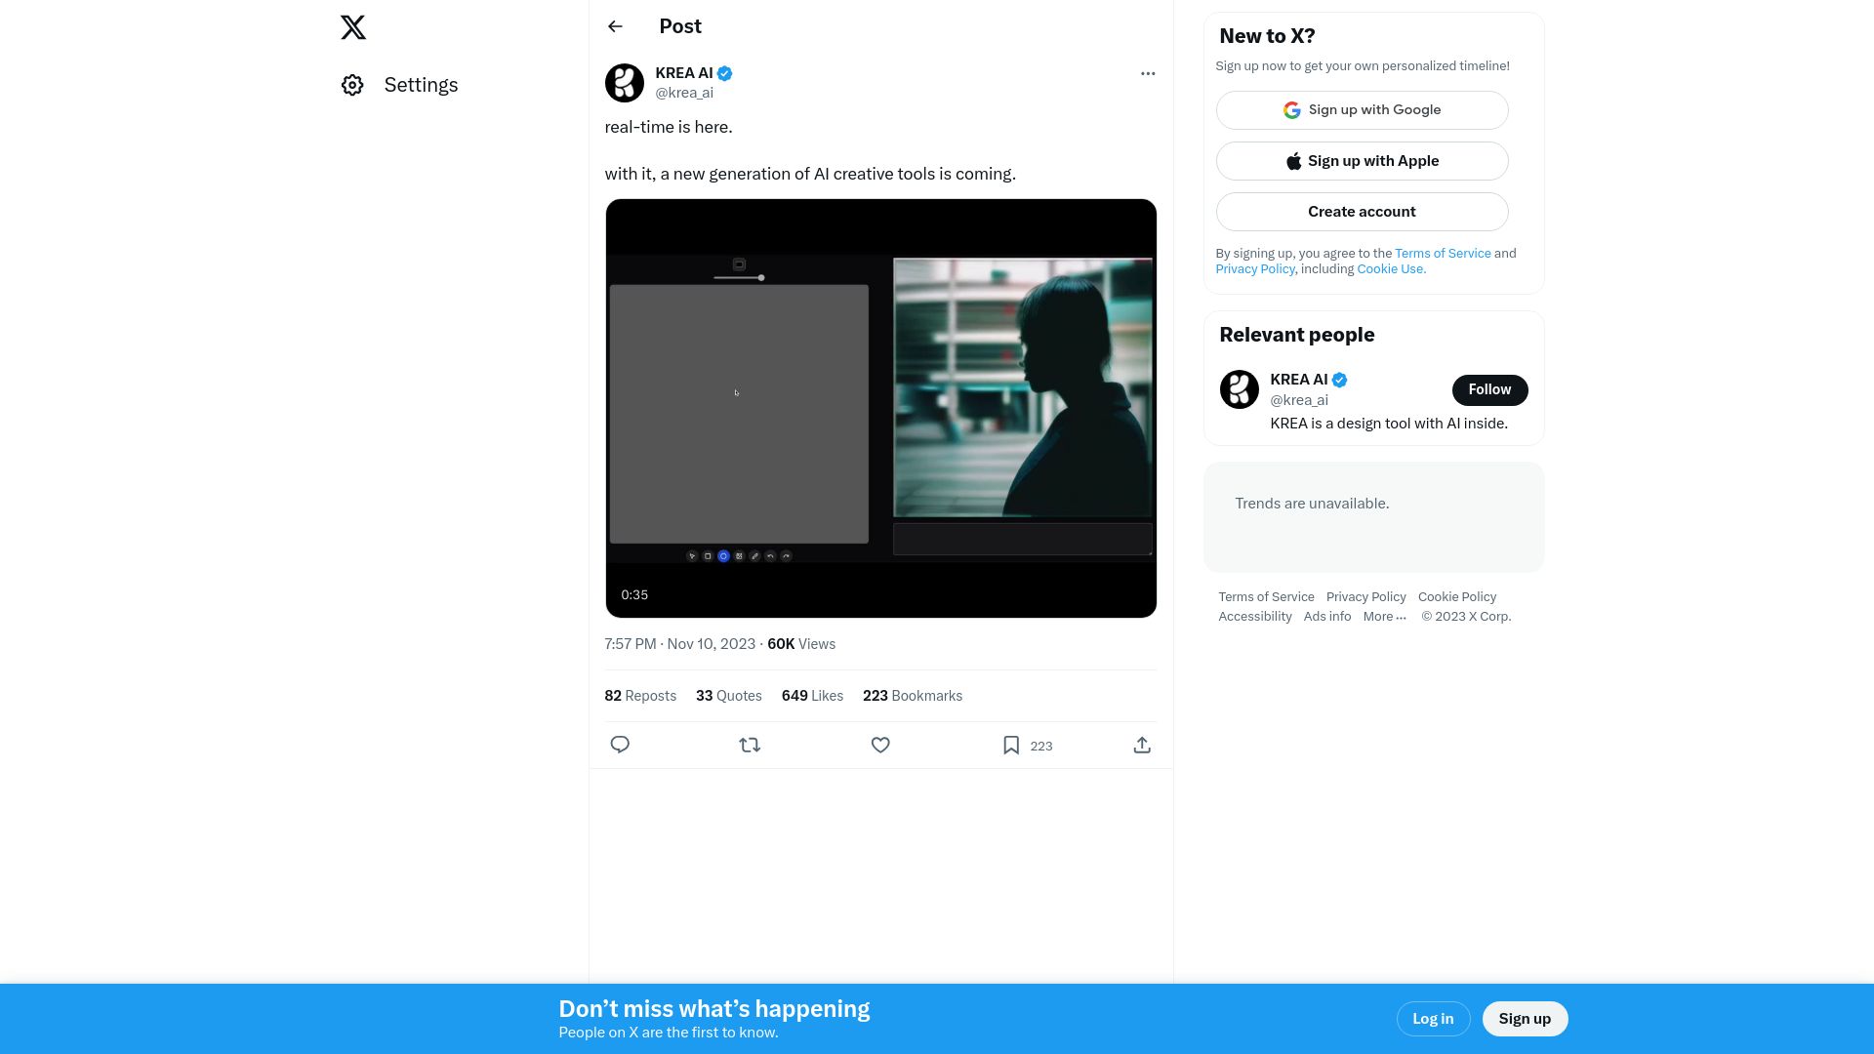Open Privacy Policy link in signup box

[x=1254, y=268]
